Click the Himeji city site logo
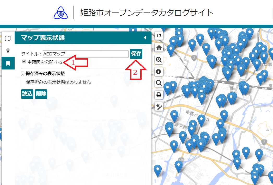Viewport: 273px width, 185px height. 60,12
